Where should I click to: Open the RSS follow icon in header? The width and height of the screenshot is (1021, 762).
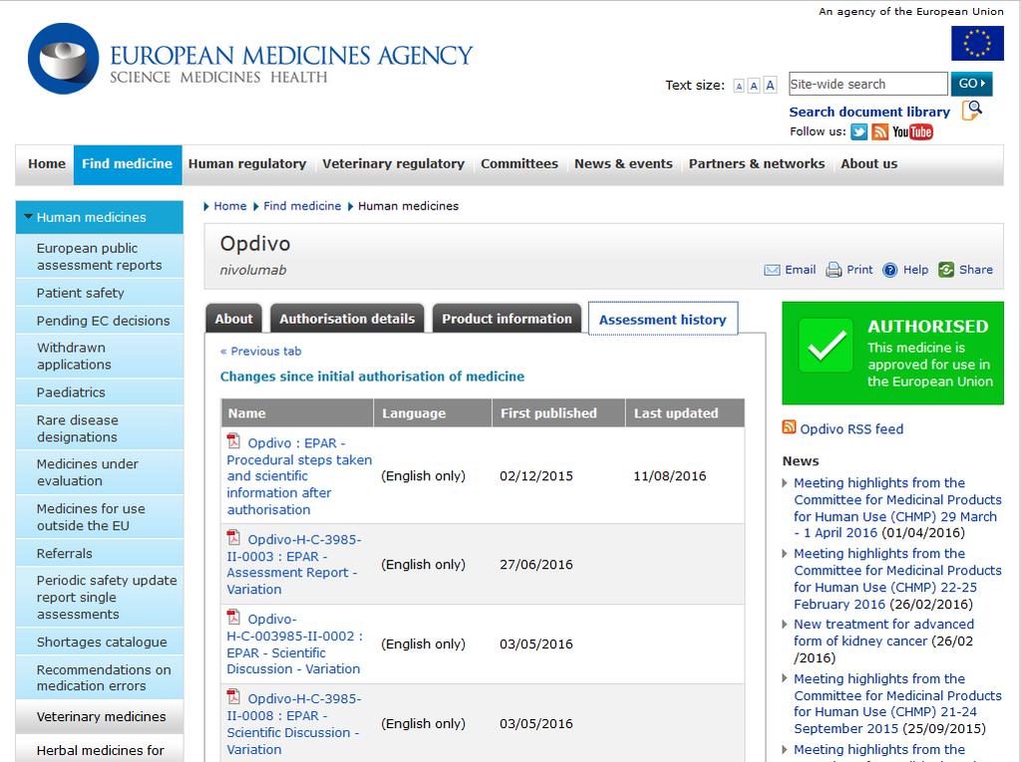click(879, 132)
